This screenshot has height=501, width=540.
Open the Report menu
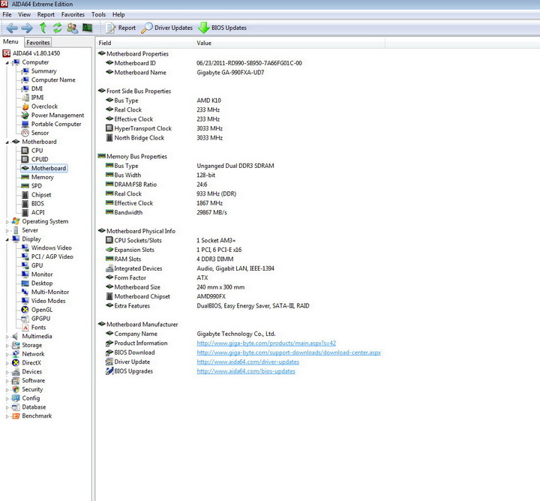(46, 14)
